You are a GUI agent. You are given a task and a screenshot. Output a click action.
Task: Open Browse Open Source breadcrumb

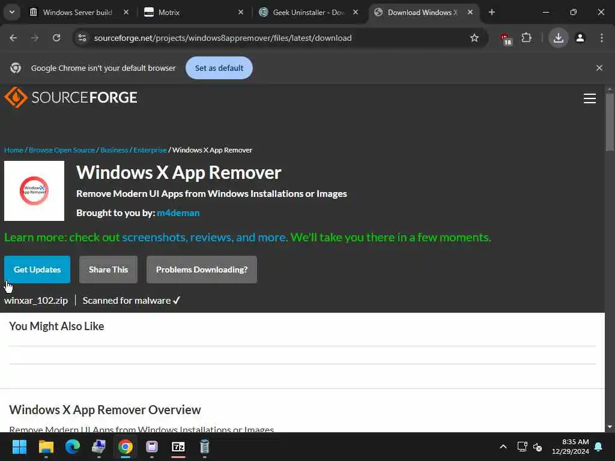[x=62, y=150]
